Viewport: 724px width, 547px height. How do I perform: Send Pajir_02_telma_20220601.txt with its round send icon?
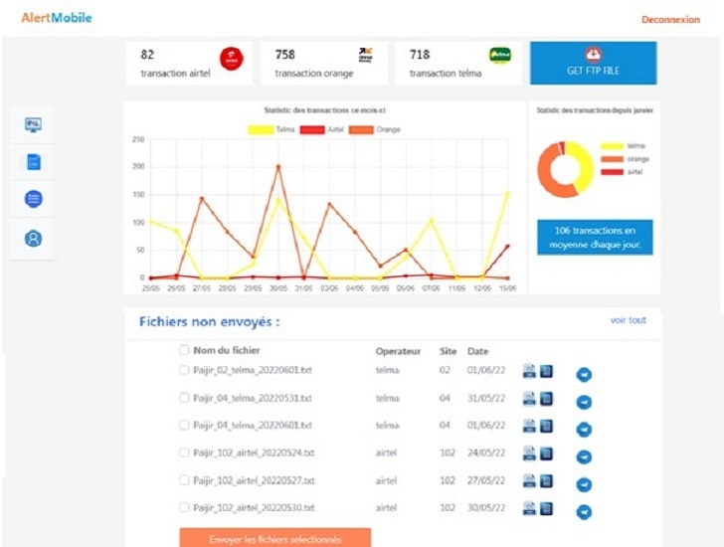point(585,375)
